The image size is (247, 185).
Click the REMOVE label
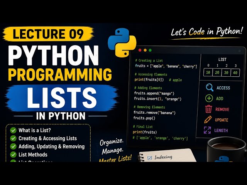pyautogui.click(x=222, y=109)
